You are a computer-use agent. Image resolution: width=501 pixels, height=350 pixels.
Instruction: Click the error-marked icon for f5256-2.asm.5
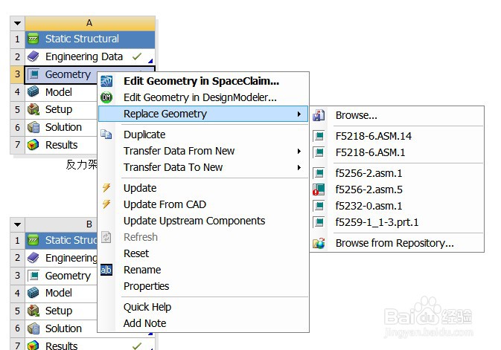pos(319,189)
